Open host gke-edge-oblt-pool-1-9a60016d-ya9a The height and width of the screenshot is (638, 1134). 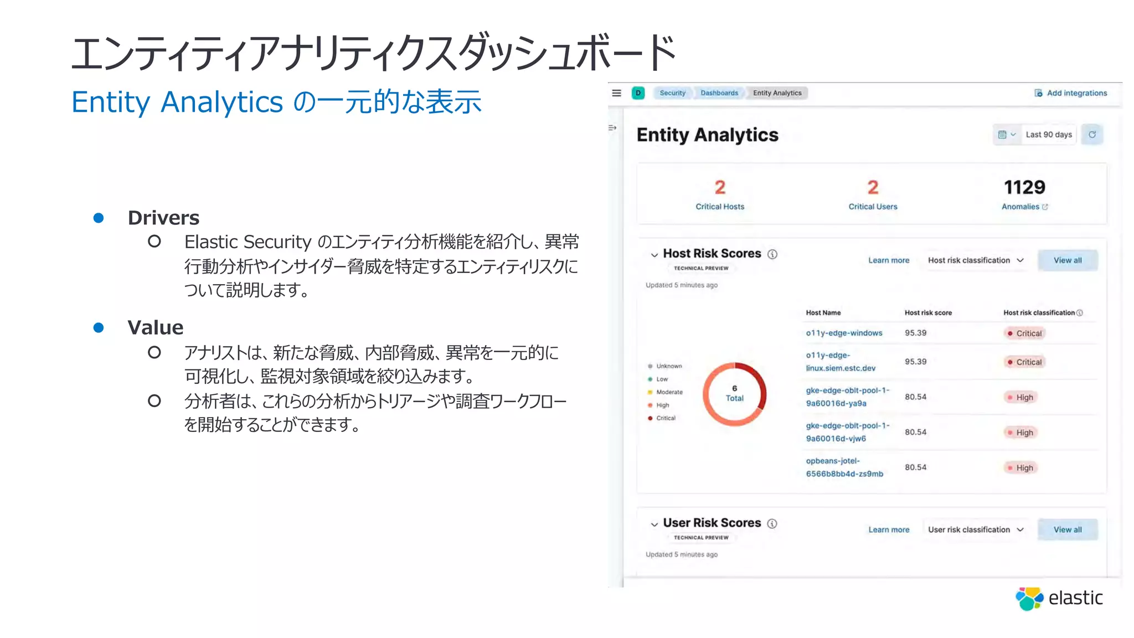click(848, 397)
